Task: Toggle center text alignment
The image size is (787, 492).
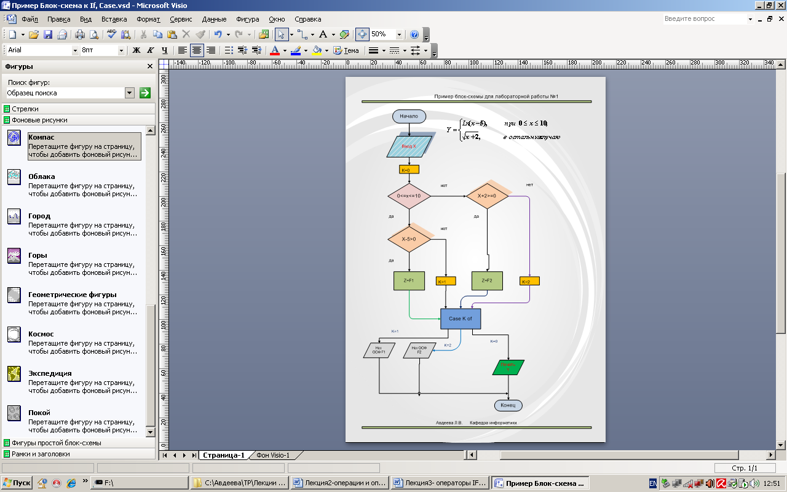Action: point(197,50)
